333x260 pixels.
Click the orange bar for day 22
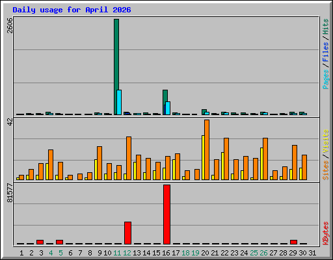(226, 159)
